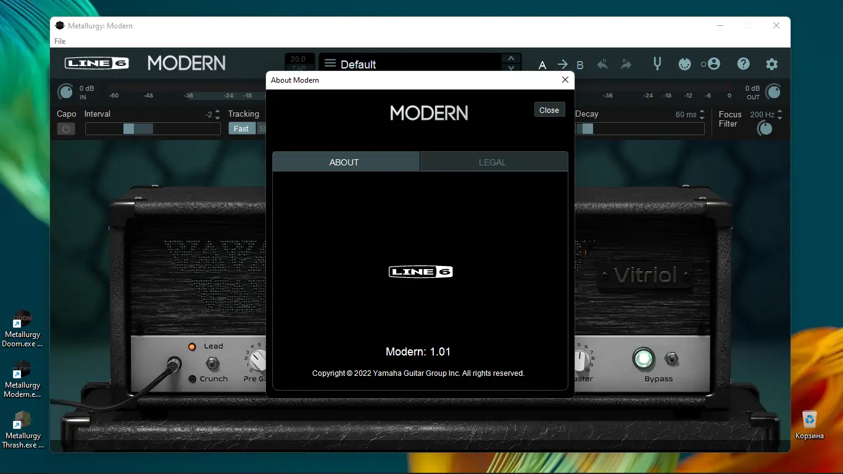Increase Focus Filter frequency with the up arrow
The image size is (843, 474).
pyautogui.click(x=780, y=111)
